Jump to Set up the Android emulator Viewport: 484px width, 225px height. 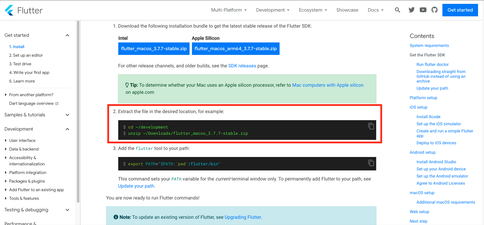[x=442, y=176]
